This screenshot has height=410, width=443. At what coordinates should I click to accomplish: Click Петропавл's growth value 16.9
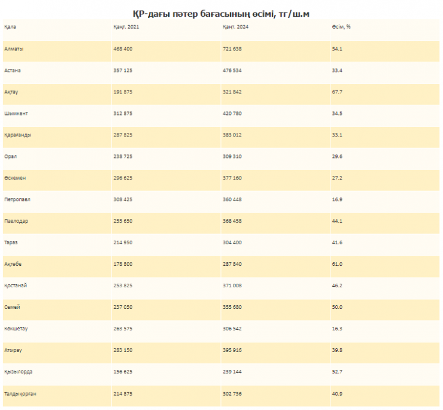[x=336, y=200]
